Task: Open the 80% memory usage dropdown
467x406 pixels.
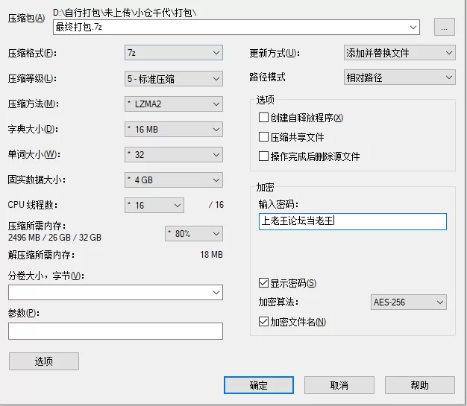Action: pos(194,233)
